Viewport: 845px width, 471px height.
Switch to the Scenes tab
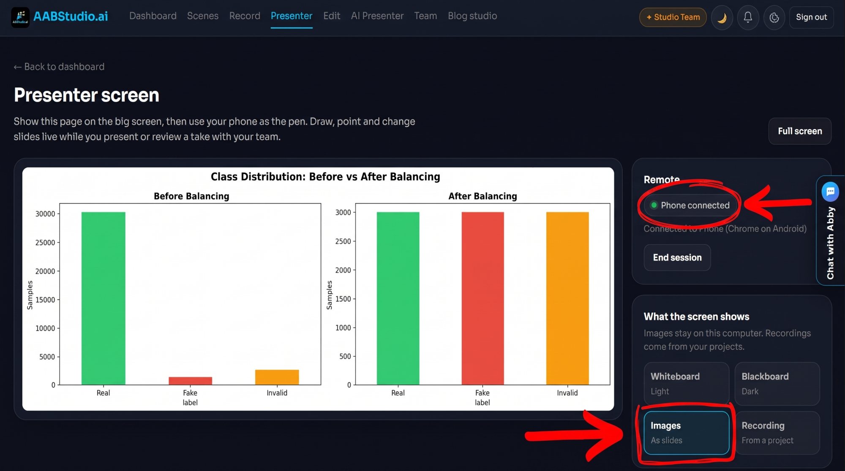coord(203,16)
